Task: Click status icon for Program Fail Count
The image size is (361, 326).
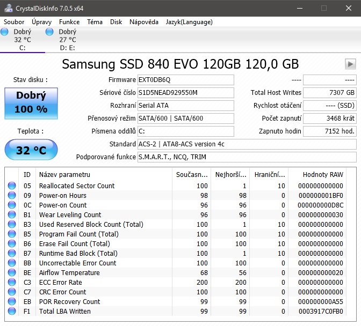Action: (12, 234)
